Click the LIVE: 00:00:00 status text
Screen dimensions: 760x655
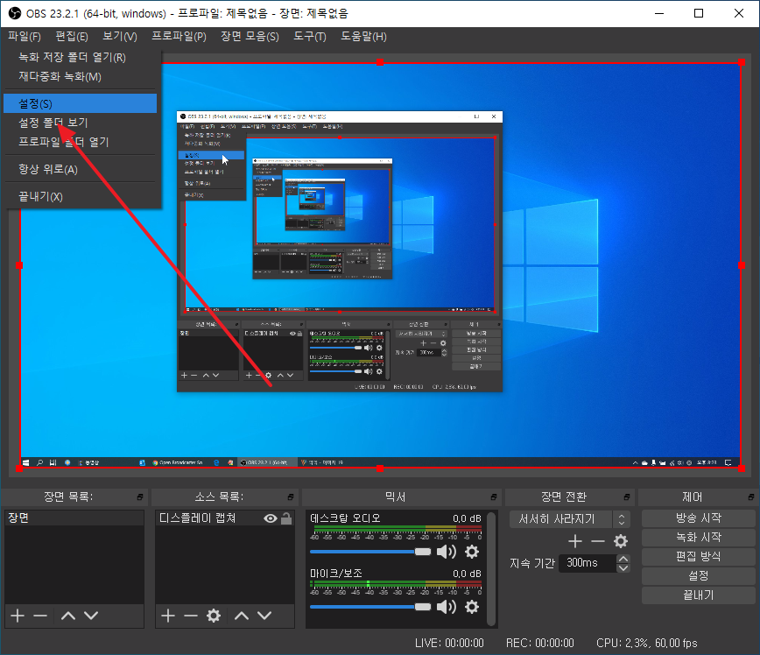point(449,644)
